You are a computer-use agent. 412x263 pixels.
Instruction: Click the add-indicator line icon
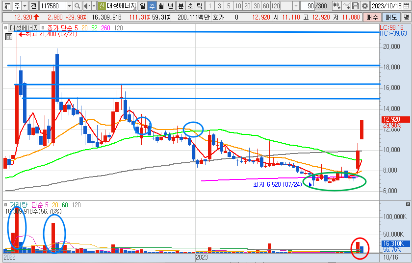346,5
